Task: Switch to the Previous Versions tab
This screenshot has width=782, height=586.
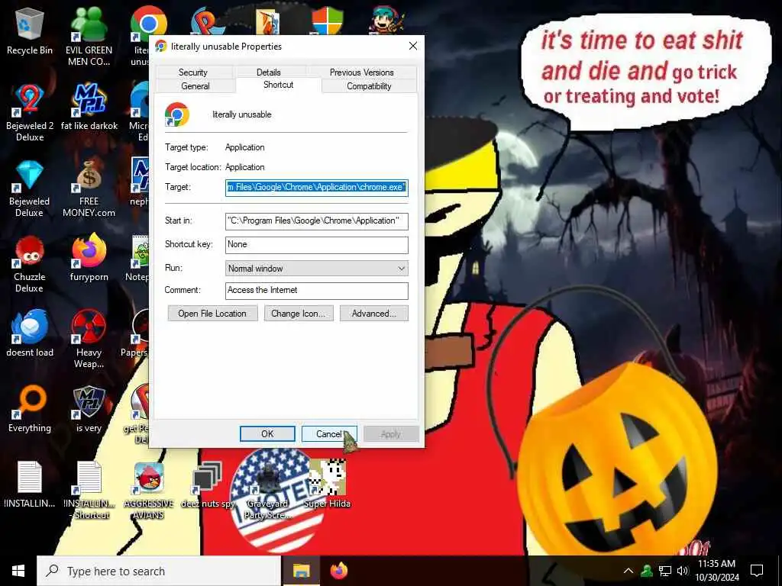Action: pyautogui.click(x=361, y=72)
